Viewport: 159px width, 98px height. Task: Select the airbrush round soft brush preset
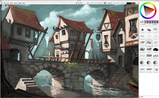point(143,30)
